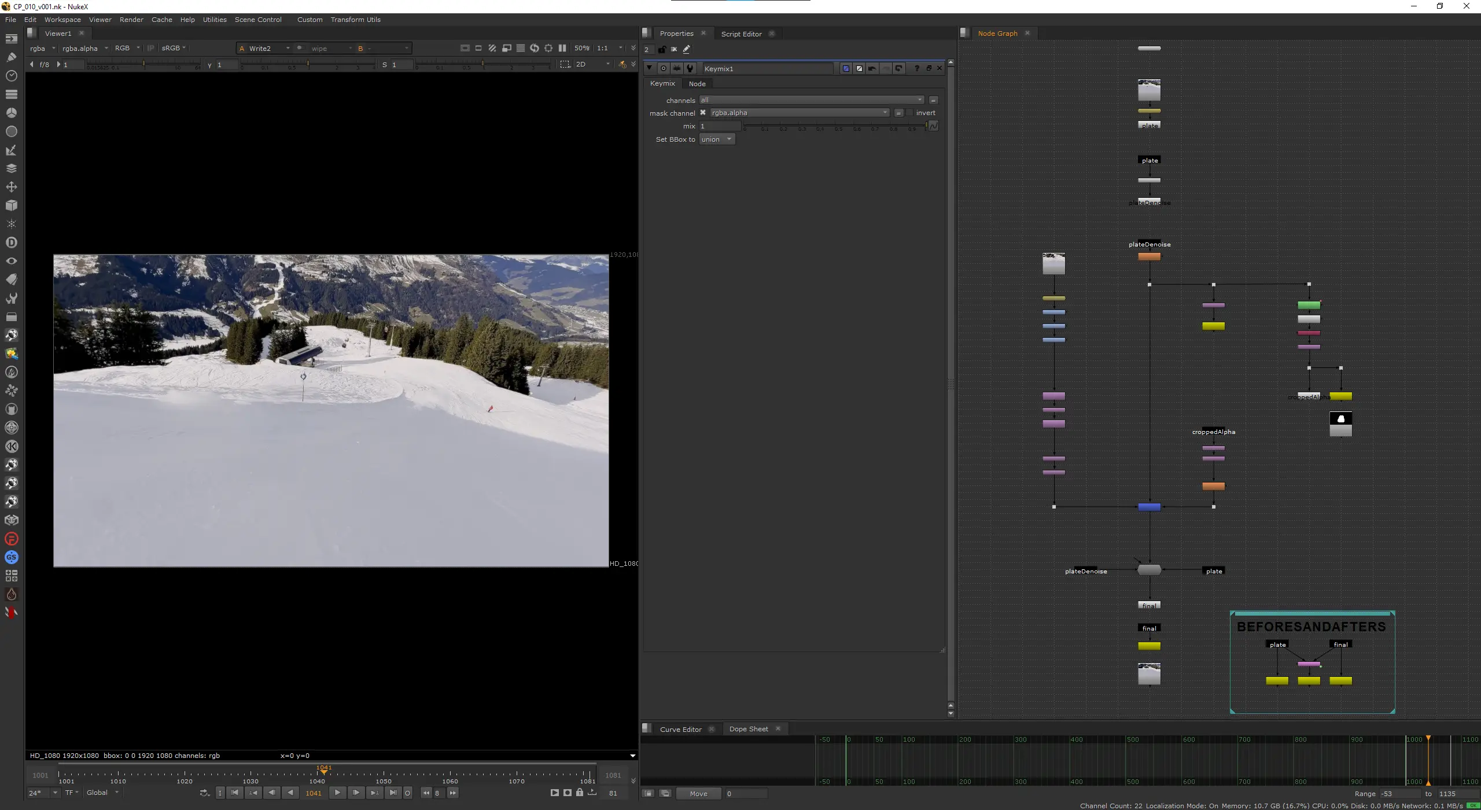Open the Render menu
Image resolution: width=1481 pixels, height=810 pixels.
point(131,20)
